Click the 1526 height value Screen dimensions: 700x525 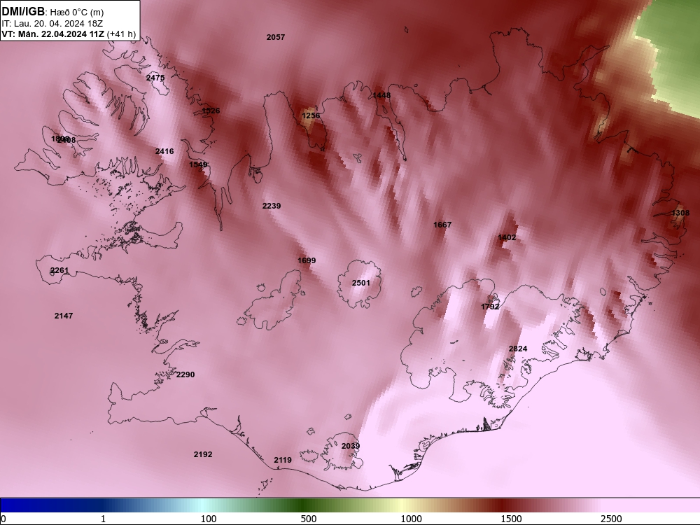click(211, 111)
